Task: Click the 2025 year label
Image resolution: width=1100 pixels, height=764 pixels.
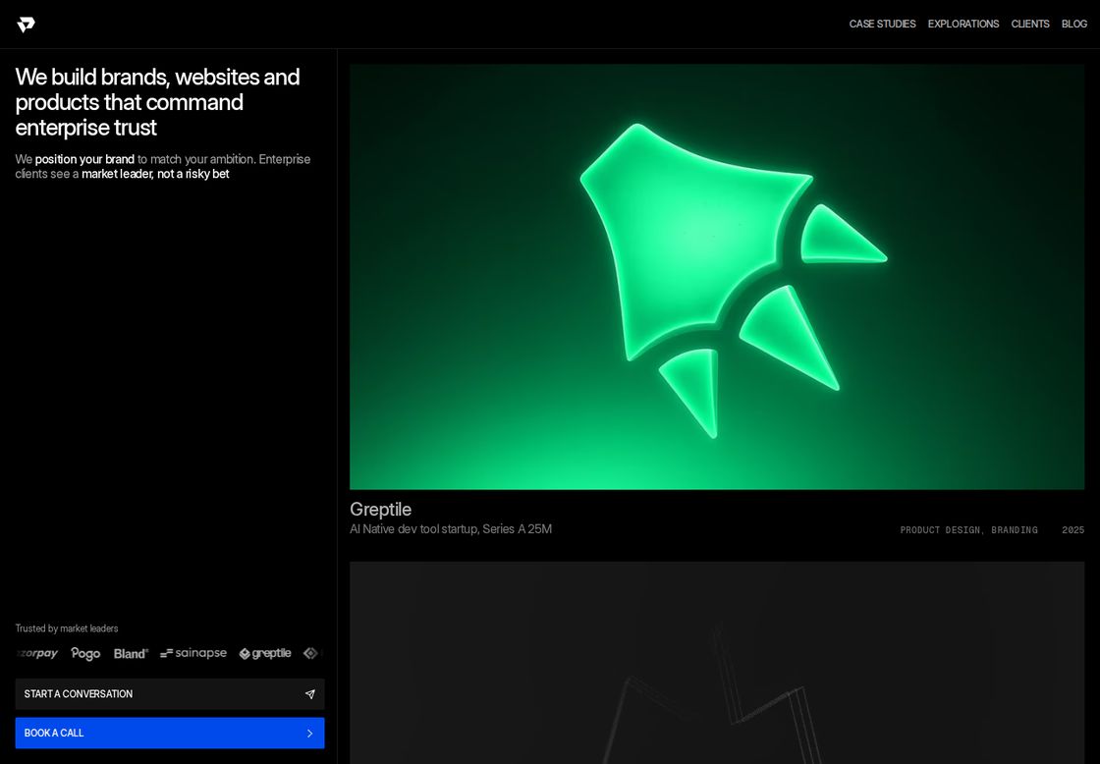Action: click(1072, 529)
